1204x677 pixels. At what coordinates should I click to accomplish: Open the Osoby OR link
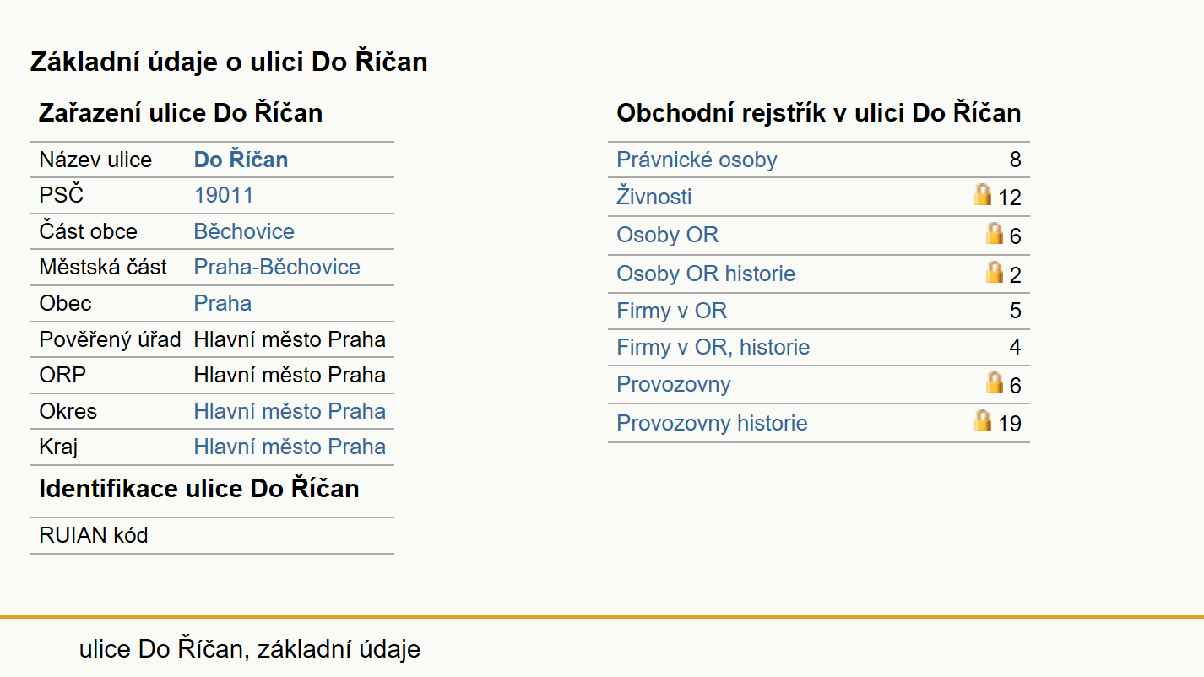(x=667, y=235)
